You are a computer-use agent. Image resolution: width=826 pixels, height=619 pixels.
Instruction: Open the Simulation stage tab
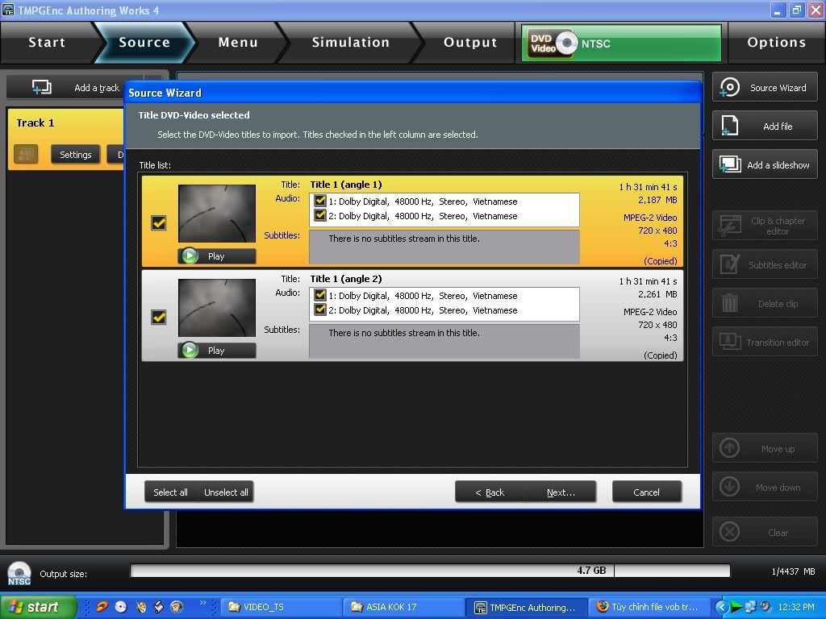350,43
